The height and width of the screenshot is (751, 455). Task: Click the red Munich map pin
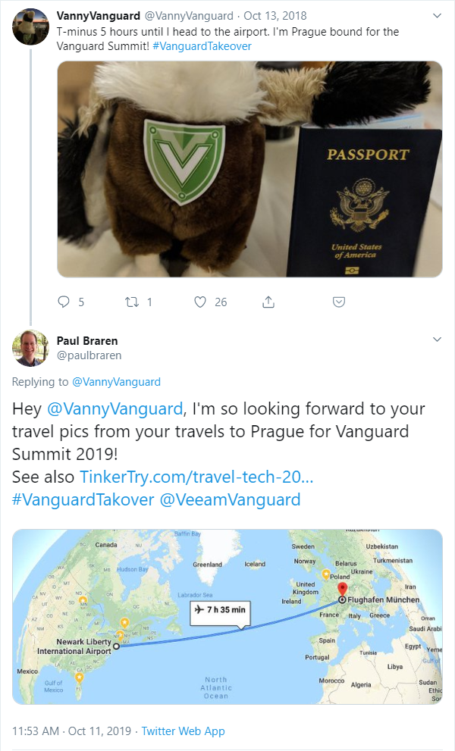(x=342, y=590)
